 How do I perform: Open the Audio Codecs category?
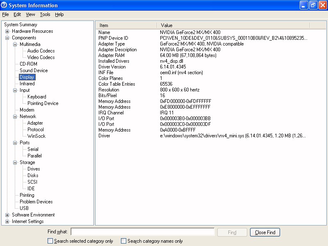(x=41, y=51)
